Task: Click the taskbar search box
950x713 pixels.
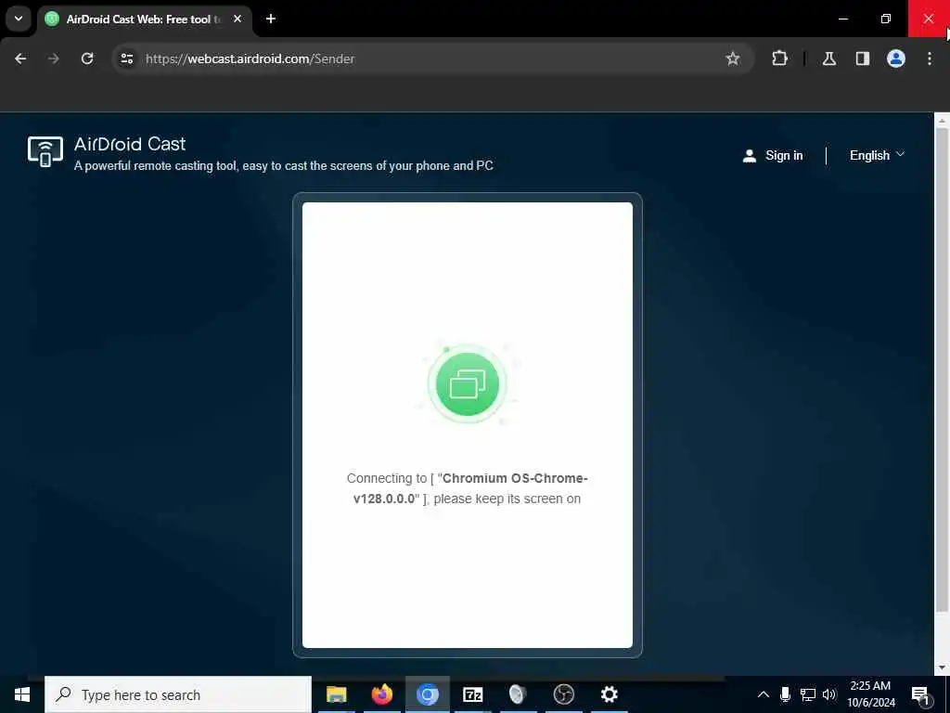Action: point(178,694)
